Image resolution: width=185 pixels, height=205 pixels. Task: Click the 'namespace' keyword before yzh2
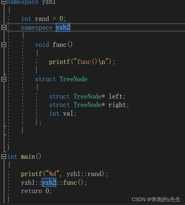click(x=37, y=28)
